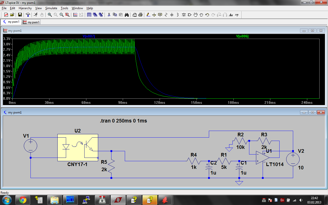
Task: Choose the Diode tool in the toolbar
Action: click(x=184, y=15)
